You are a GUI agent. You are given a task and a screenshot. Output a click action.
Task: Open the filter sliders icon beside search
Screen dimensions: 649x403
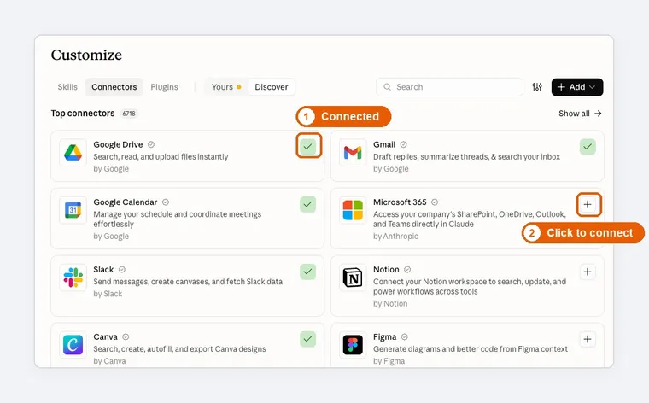(x=537, y=87)
